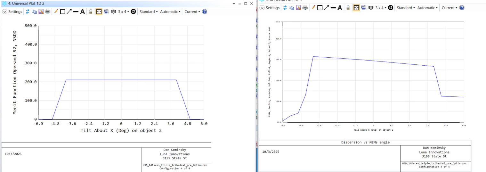Open Current dropdown in right plot window
Screen dimensions: 486x172
450,8
